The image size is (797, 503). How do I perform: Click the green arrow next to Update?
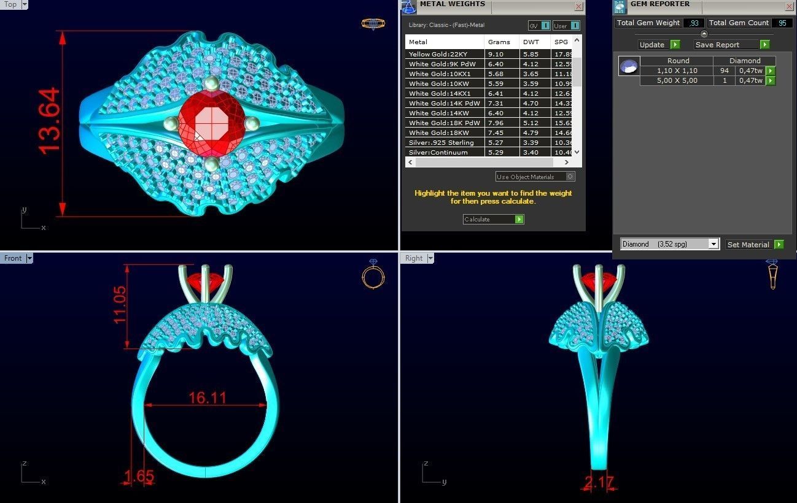pyautogui.click(x=675, y=45)
